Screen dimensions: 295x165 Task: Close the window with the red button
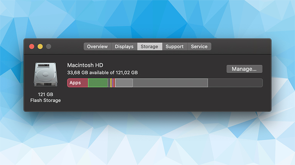tap(32, 46)
